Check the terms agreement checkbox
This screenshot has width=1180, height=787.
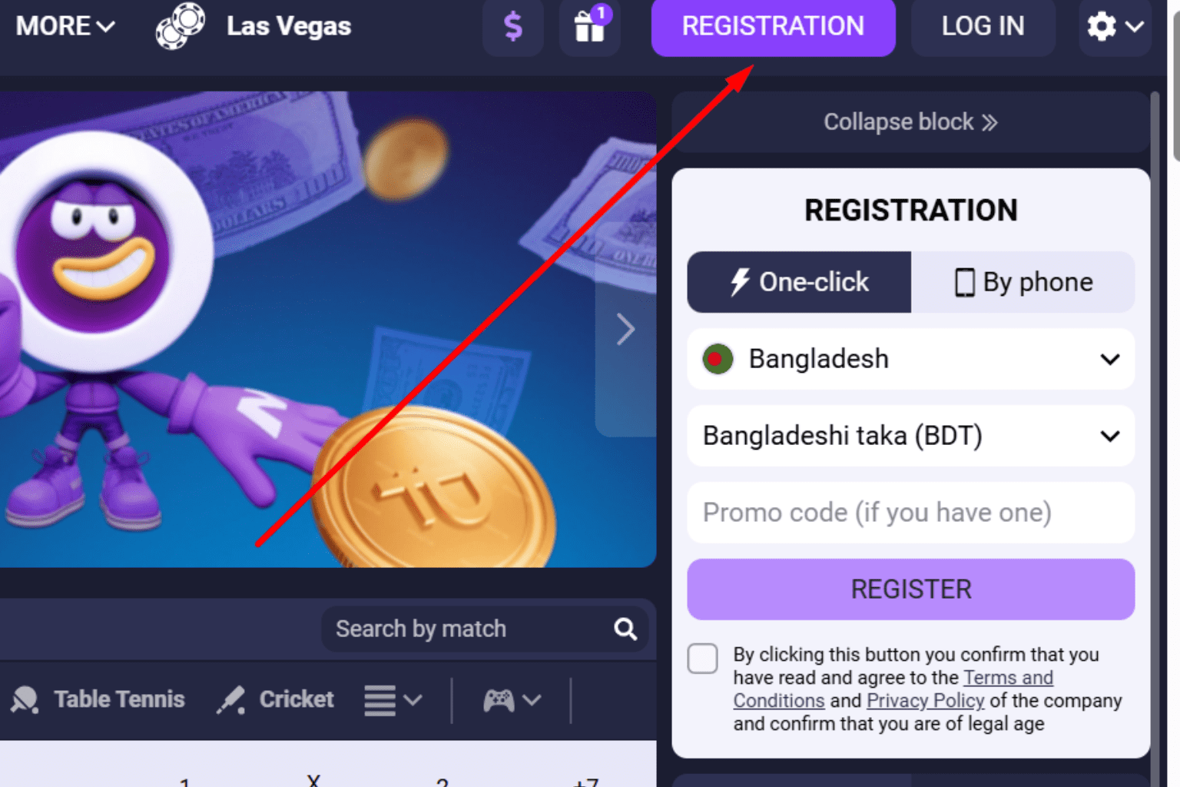tap(702, 659)
